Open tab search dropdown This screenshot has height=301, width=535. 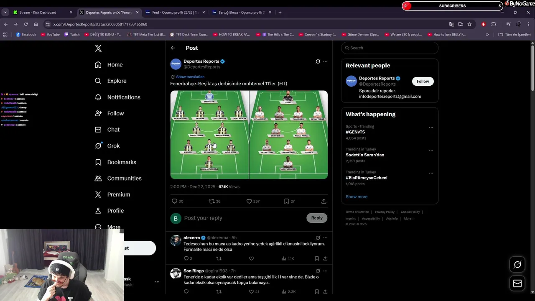coord(5,13)
